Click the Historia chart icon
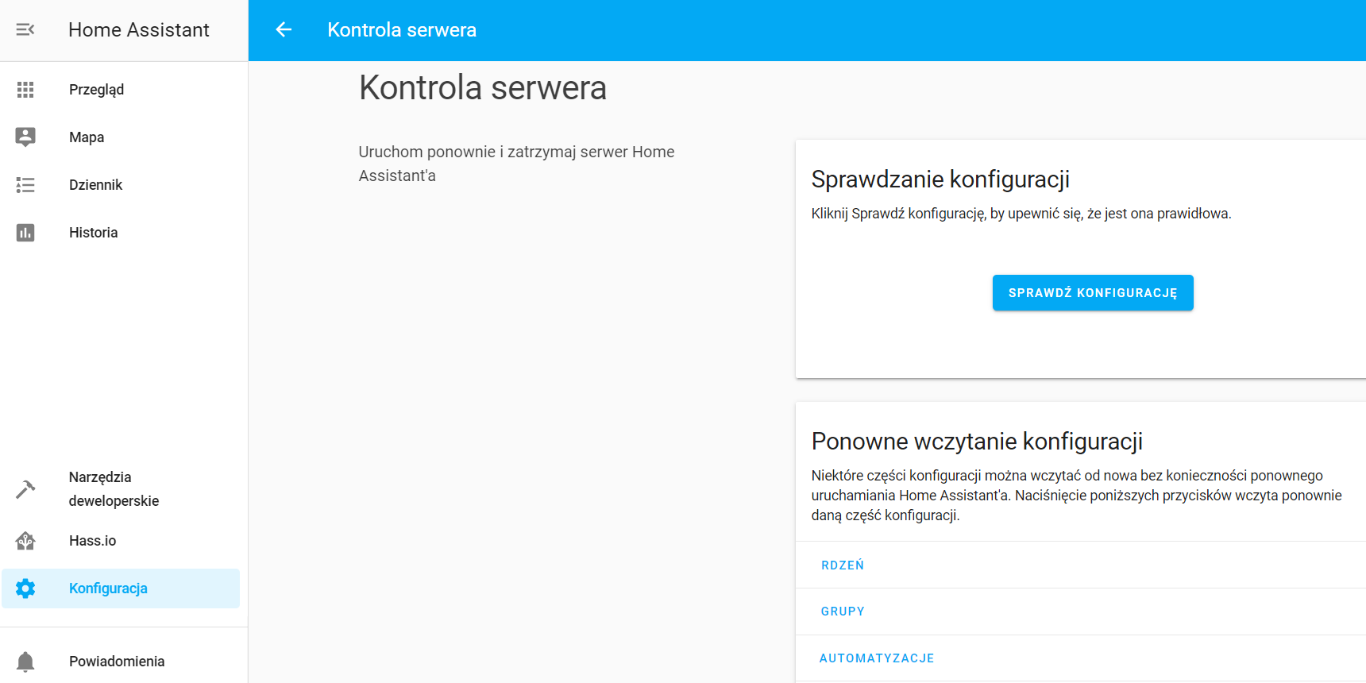Image resolution: width=1366 pixels, height=683 pixels. pos(25,233)
